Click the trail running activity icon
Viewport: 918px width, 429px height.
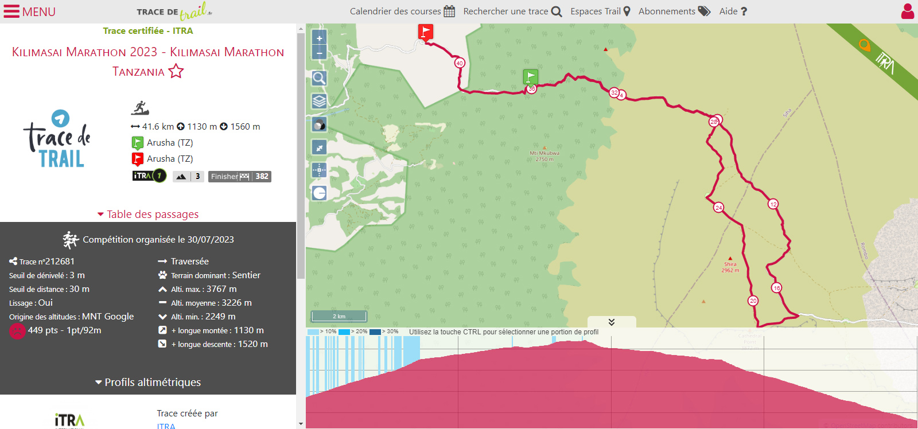140,108
